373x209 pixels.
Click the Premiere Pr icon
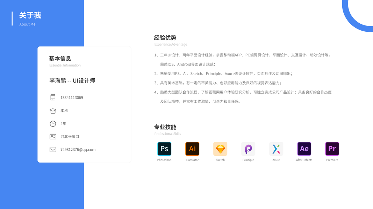[332, 149]
